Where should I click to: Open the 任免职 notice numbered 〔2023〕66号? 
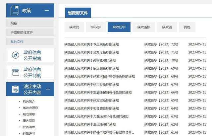point(98,93)
